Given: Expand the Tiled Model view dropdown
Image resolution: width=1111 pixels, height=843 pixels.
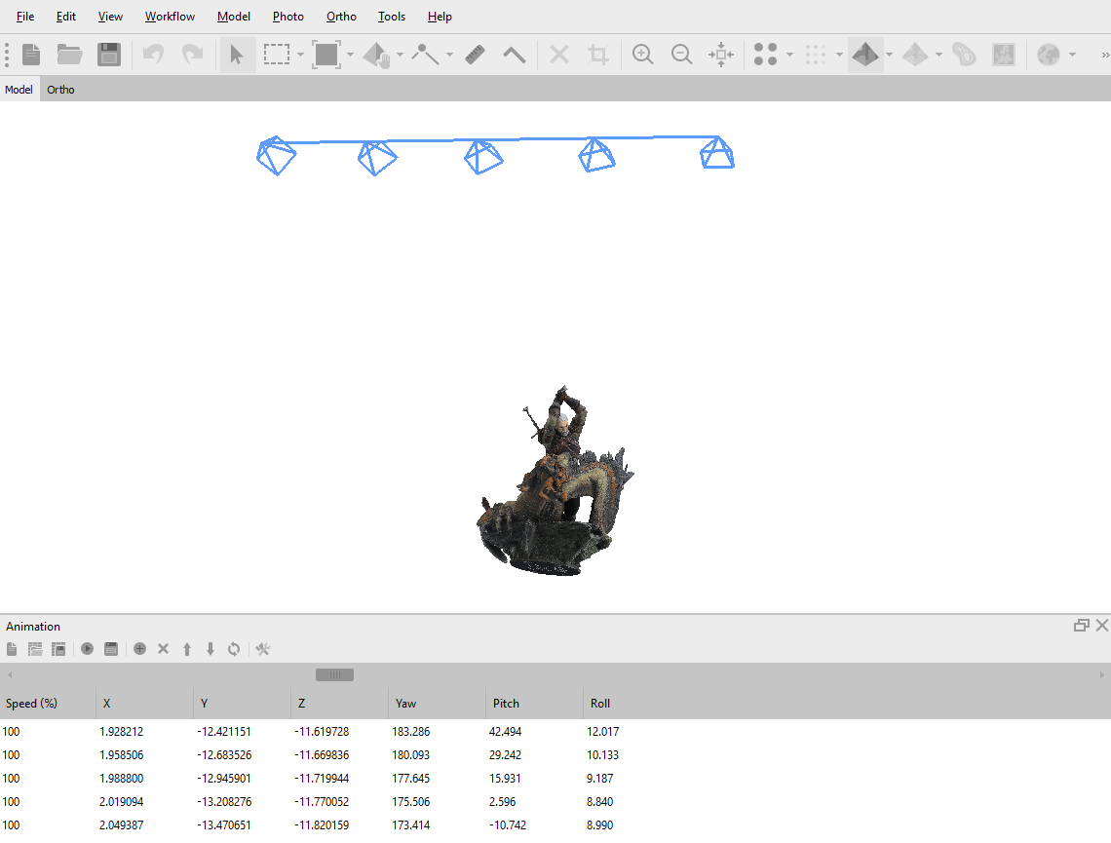Looking at the screenshot, I should [939, 55].
